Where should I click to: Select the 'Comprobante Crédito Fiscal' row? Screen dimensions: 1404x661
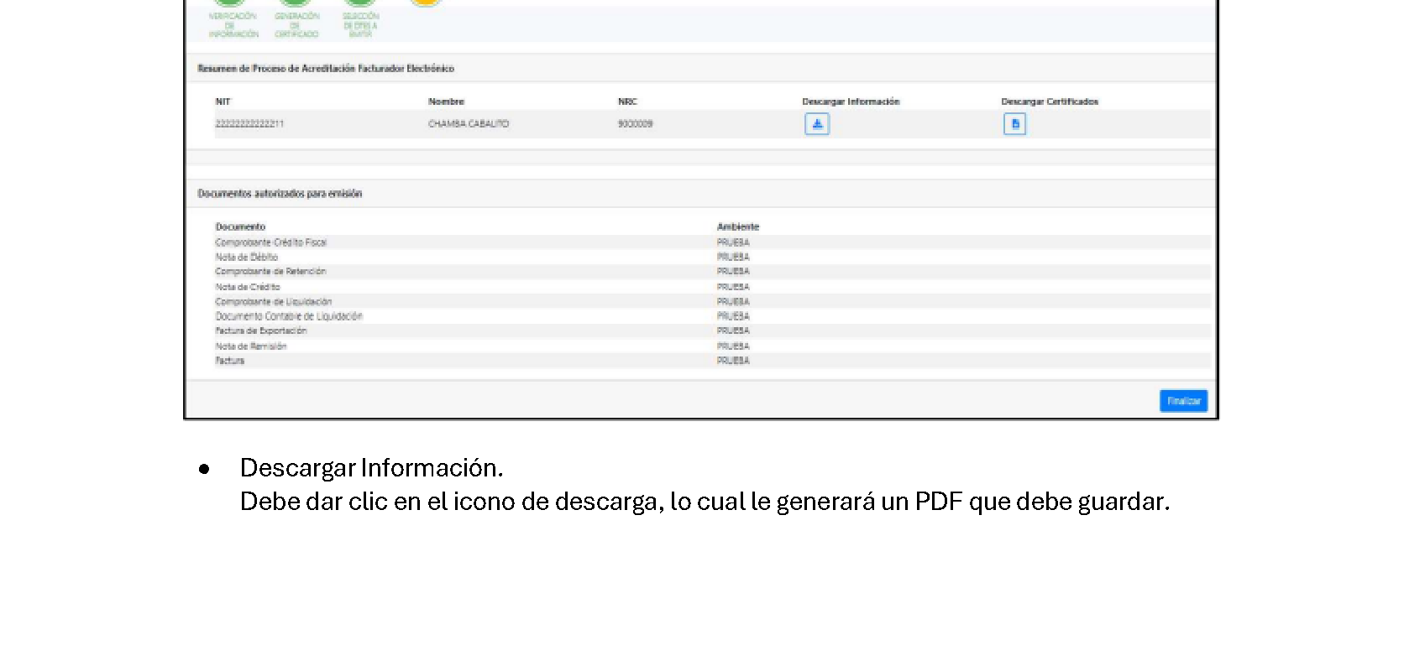pos(712,242)
